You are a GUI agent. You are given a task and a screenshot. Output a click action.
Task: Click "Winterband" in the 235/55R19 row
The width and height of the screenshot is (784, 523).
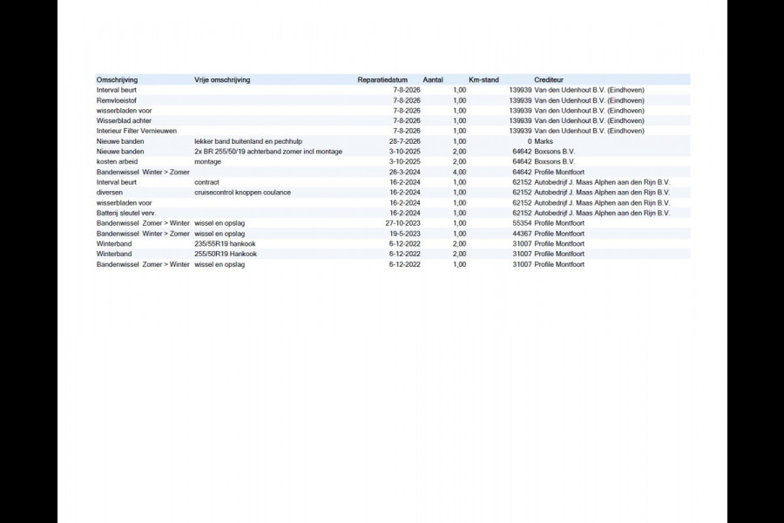pos(114,244)
